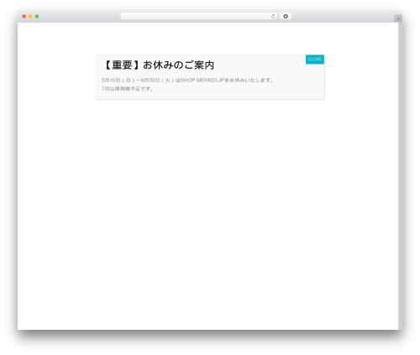Click the CLOSE button on the notice
This screenshot has width=420, height=355.
(315, 60)
